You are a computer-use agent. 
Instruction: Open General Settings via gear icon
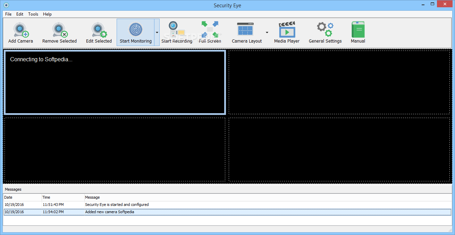[x=325, y=29]
